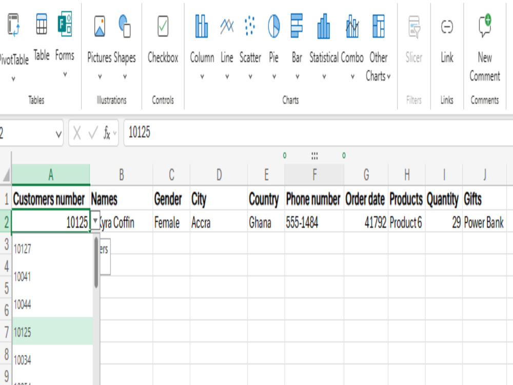Expand the Pie chart dropdown arrow
513x385 pixels.
tap(274, 76)
